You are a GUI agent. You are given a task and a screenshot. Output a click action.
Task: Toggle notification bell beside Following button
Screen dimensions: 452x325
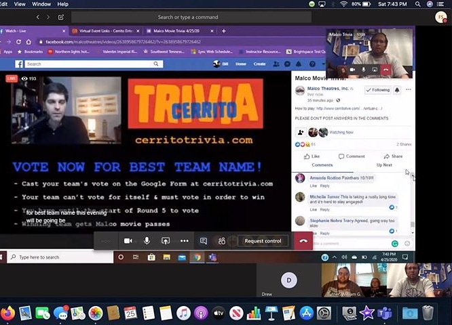pyautogui.click(x=397, y=90)
